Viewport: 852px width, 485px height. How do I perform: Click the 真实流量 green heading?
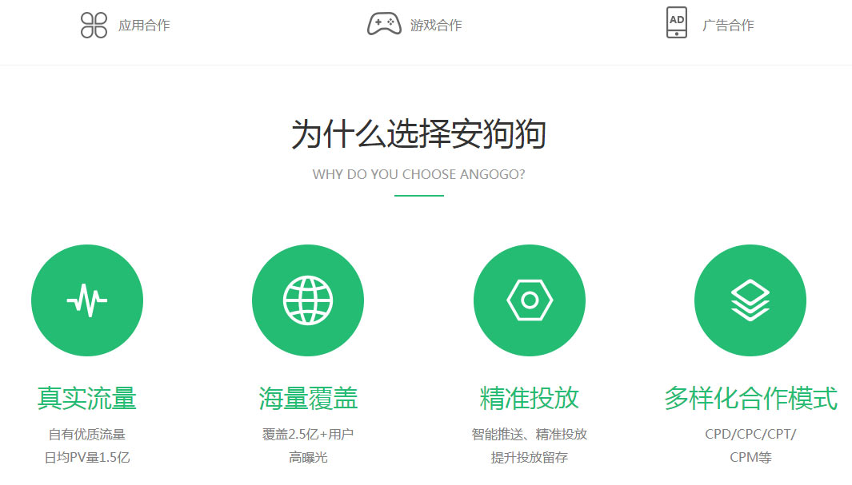[x=87, y=398]
